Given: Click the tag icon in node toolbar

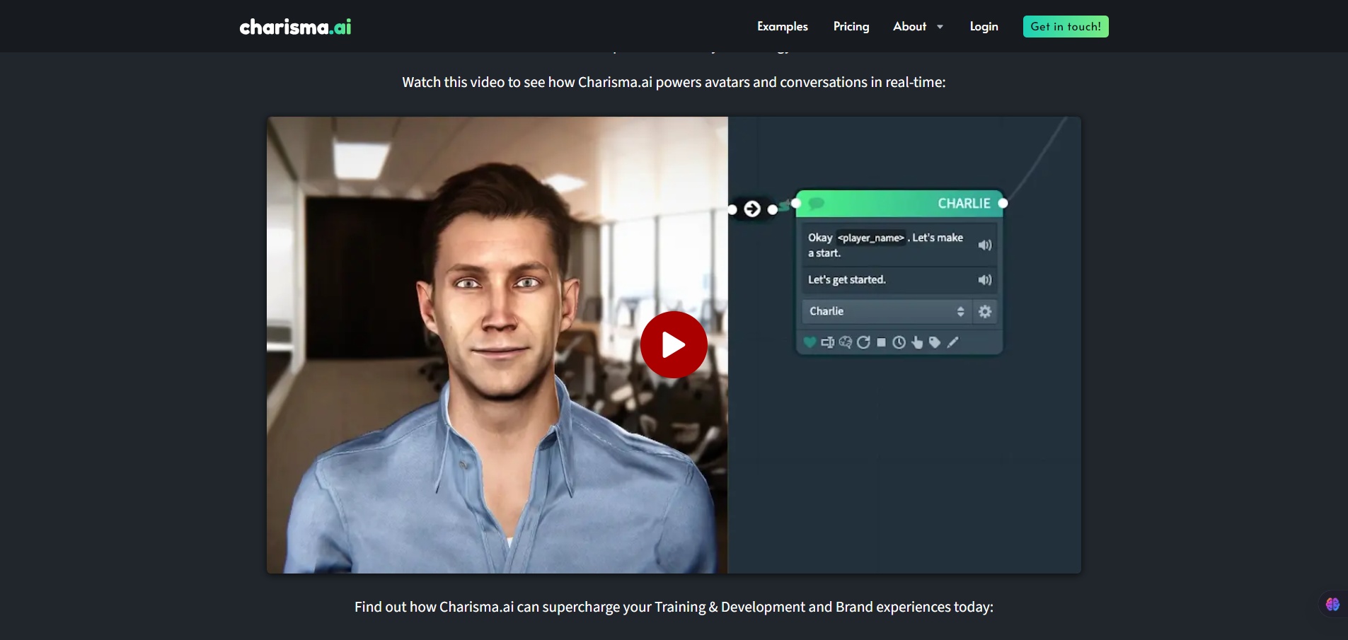Looking at the screenshot, I should pos(935,342).
